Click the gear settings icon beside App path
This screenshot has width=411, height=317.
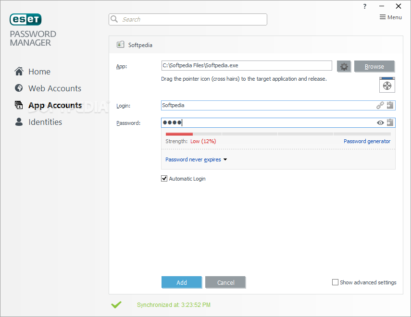click(x=344, y=66)
